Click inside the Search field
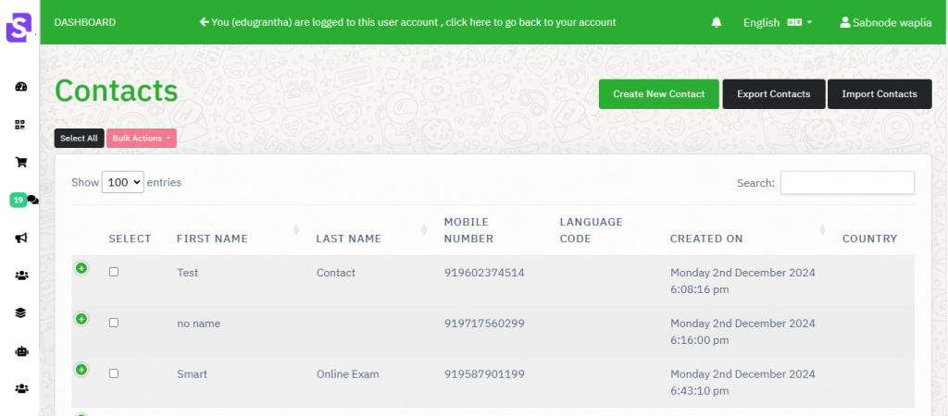This screenshot has height=416, width=948. (x=847, y=183)
